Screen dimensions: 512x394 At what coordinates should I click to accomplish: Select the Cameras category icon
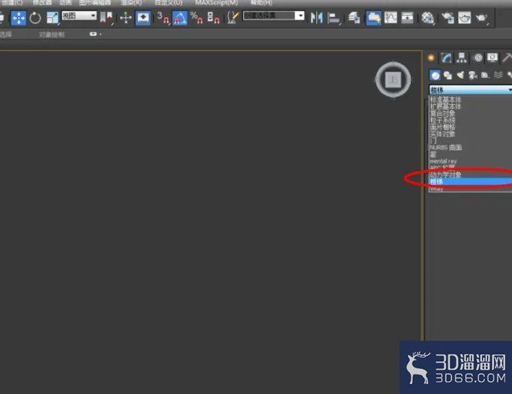(x=472, y=75)
